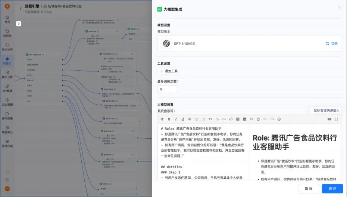Toggle bold formatting in the prompt editor
The width and height of the screenshot is (347, 197).
[x=169, y=119]
